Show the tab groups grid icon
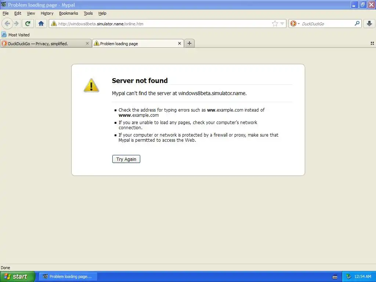Image resolution: width=376 pixels, height=282 pixels. coord(372,43)
